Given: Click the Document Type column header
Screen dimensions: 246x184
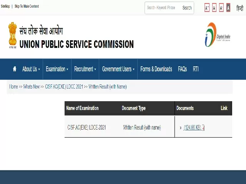Looking at the screenshot, I should (x=134, y=108).
